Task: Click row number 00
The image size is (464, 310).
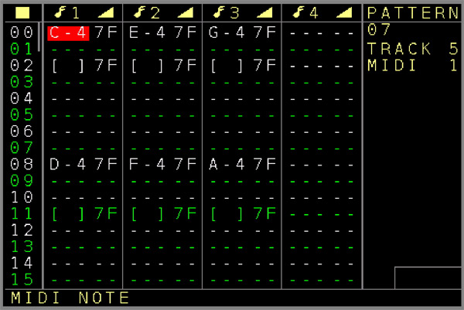Action: [22, 32]
